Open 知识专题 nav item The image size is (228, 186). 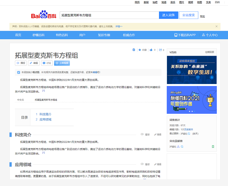click(x=104, y=35)
